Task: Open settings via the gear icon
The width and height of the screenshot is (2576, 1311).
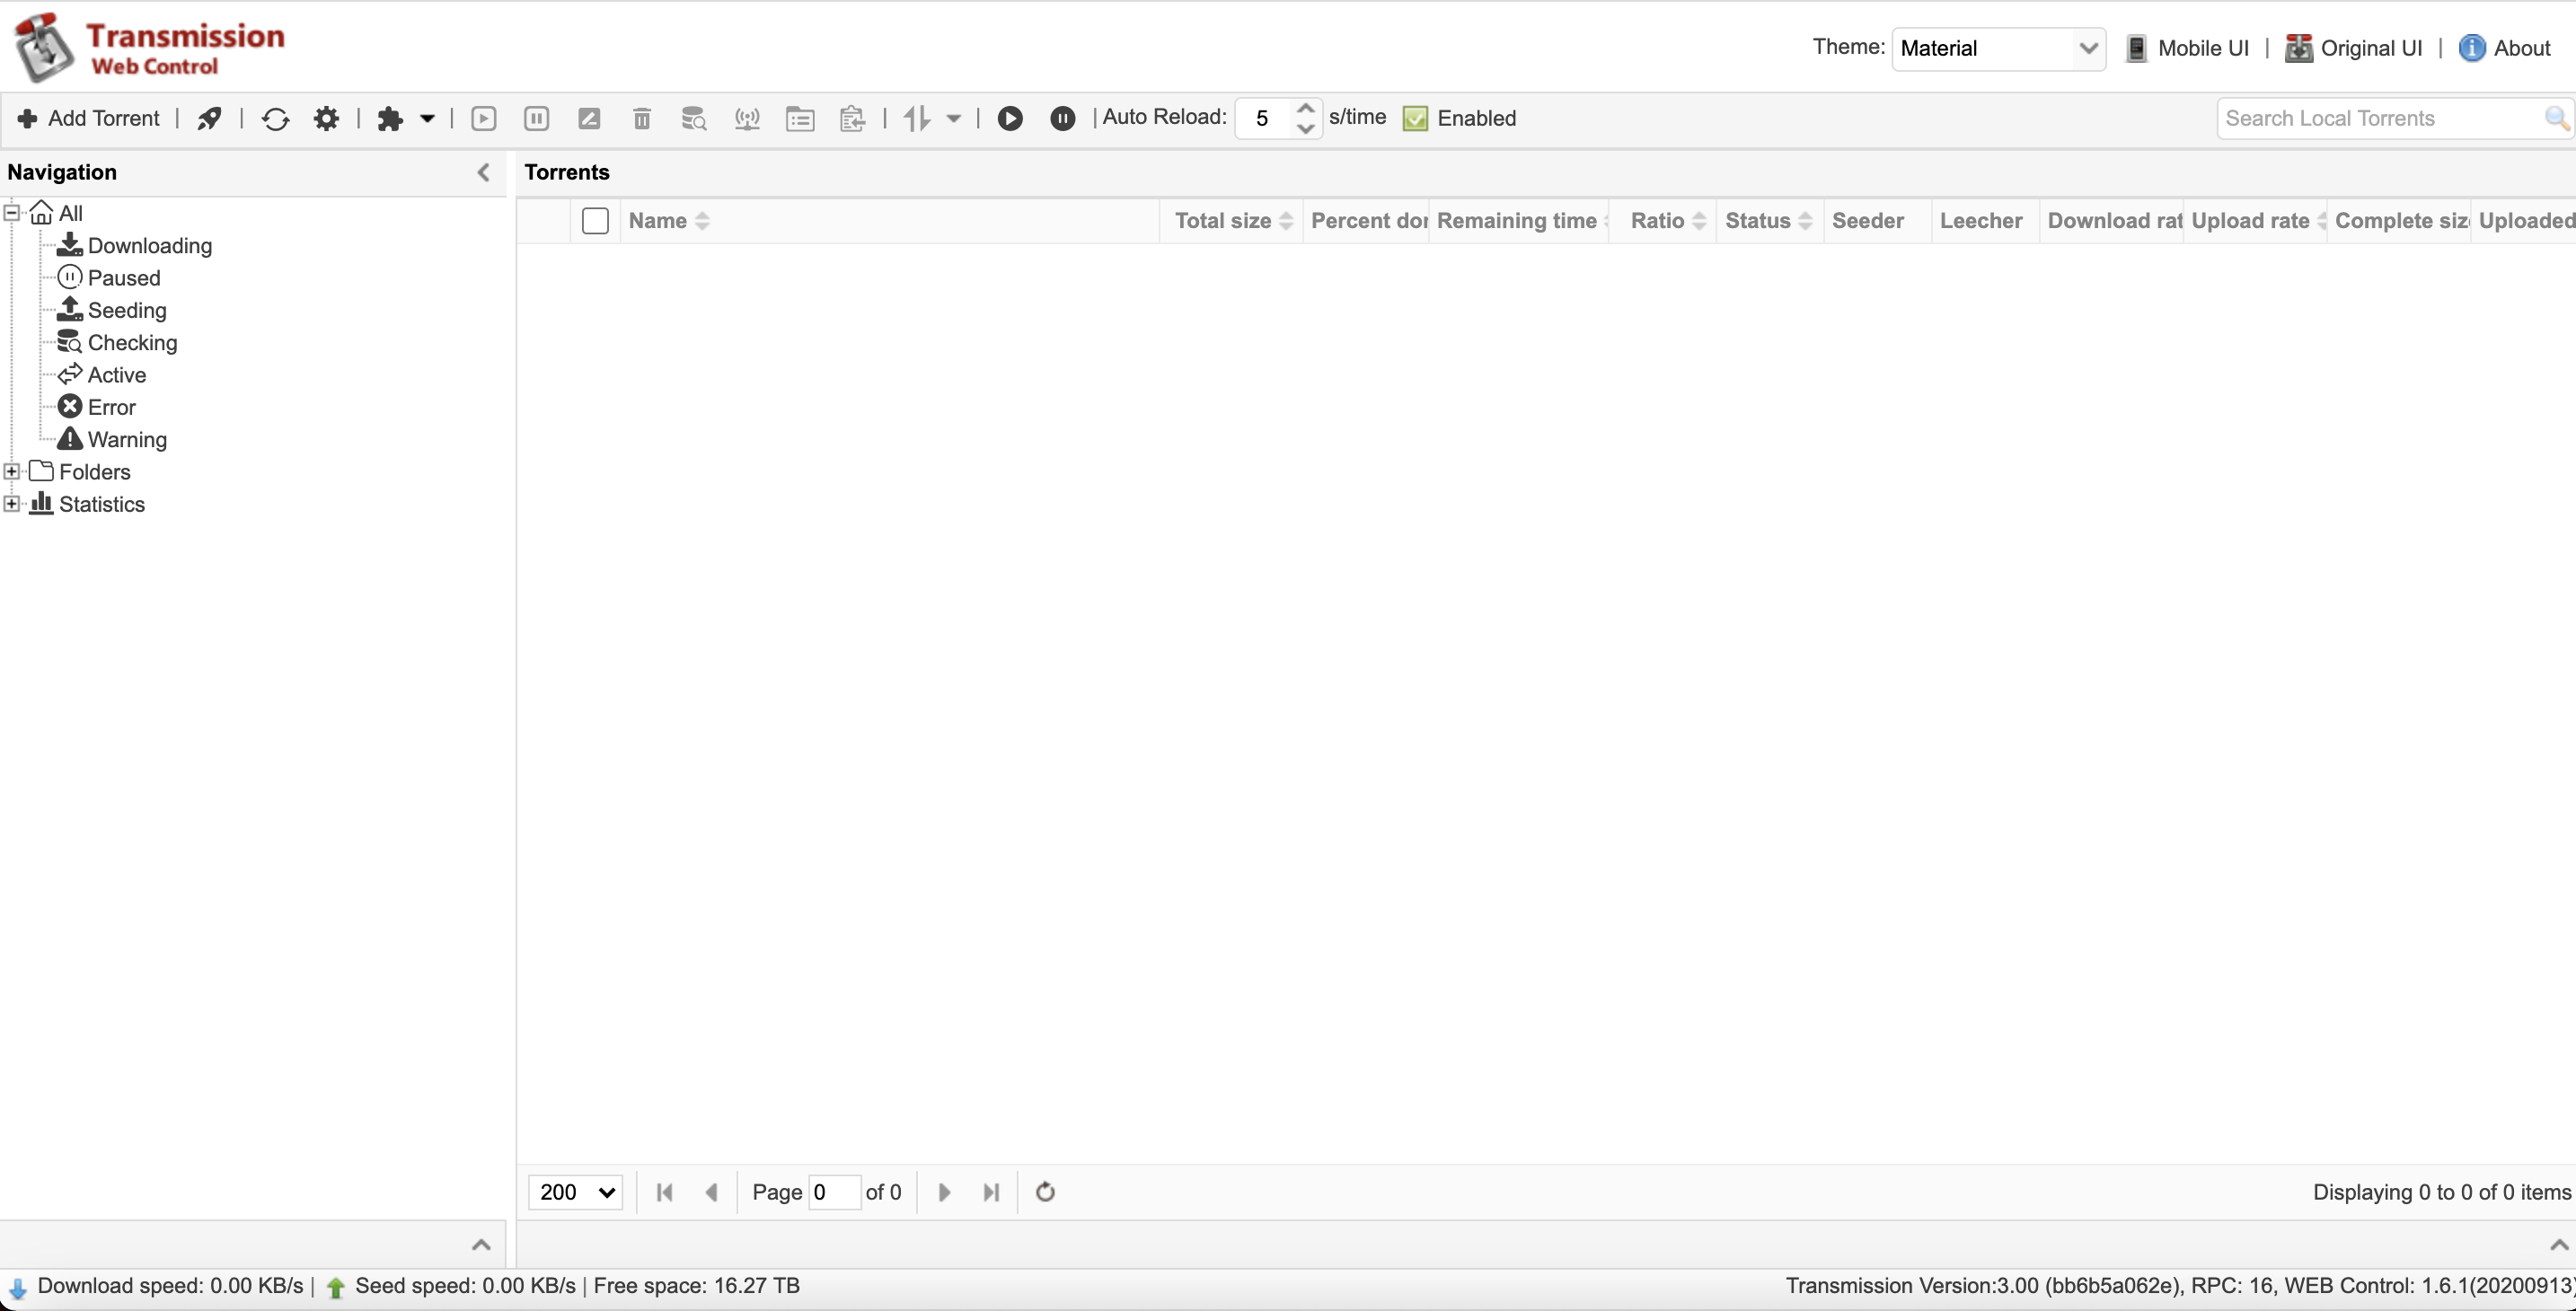Action: click(x=326, y=119)
